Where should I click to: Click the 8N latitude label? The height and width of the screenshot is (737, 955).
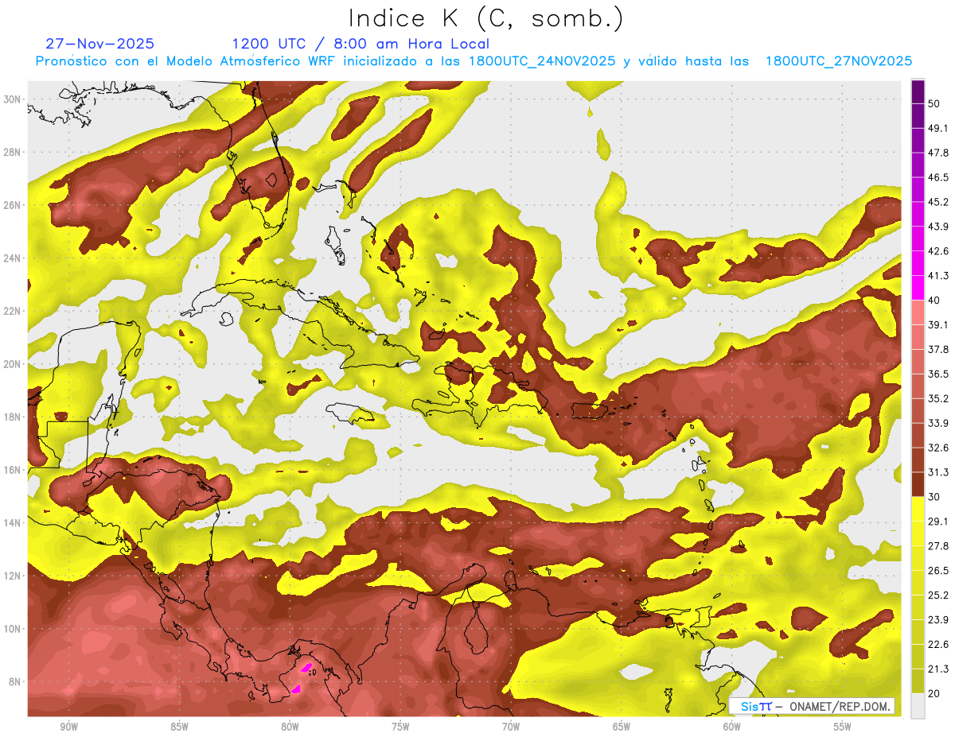15,681
